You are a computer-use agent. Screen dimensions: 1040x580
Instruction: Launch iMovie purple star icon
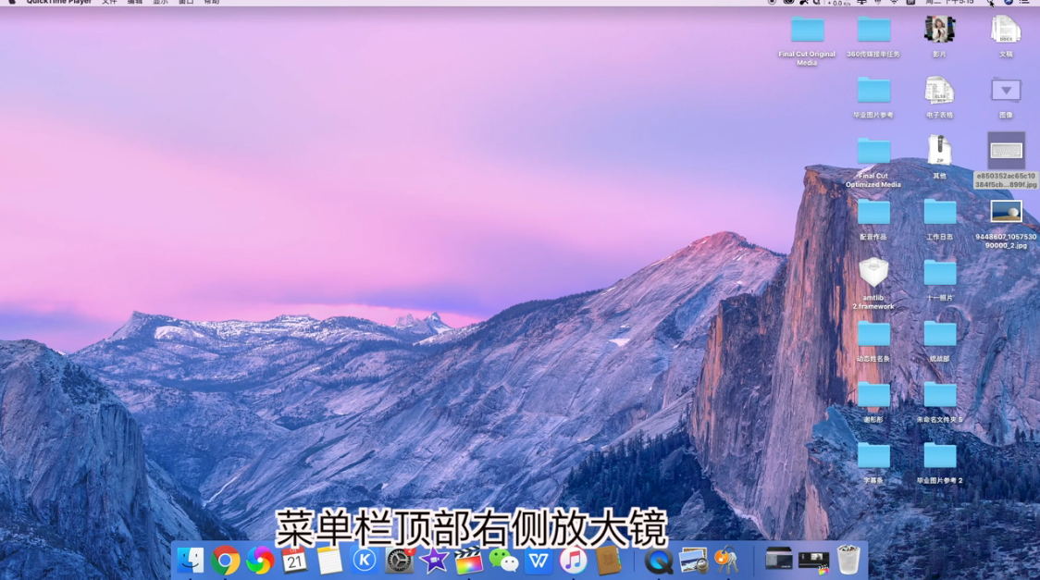click(434, 561)
